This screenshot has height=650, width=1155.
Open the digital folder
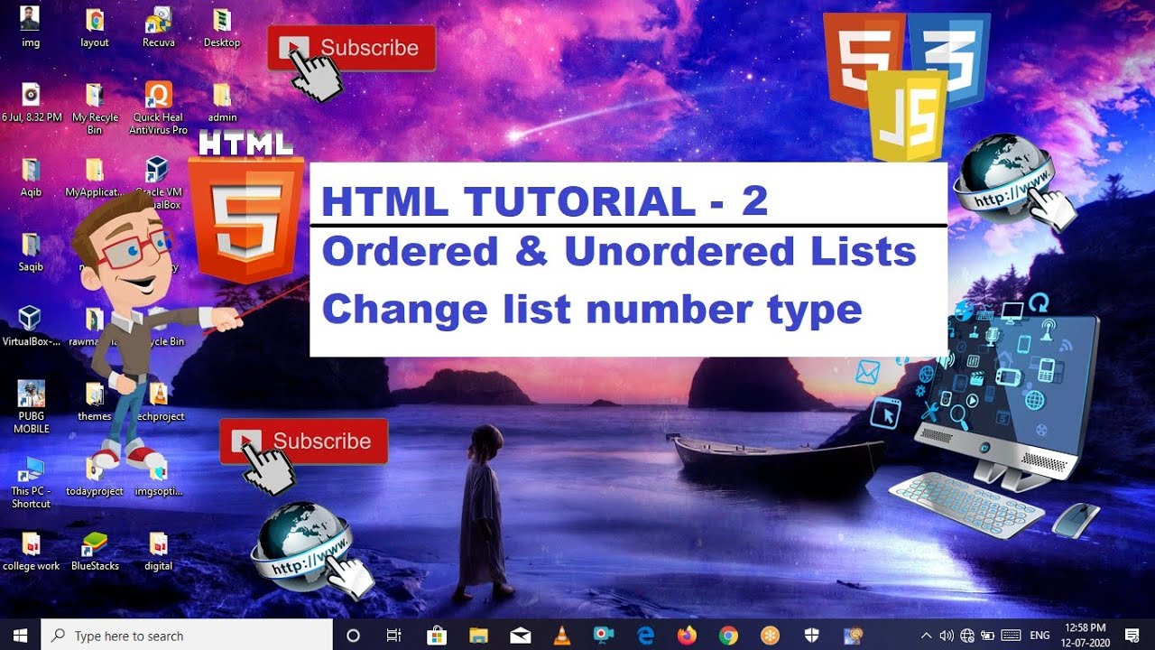point(159,551)
